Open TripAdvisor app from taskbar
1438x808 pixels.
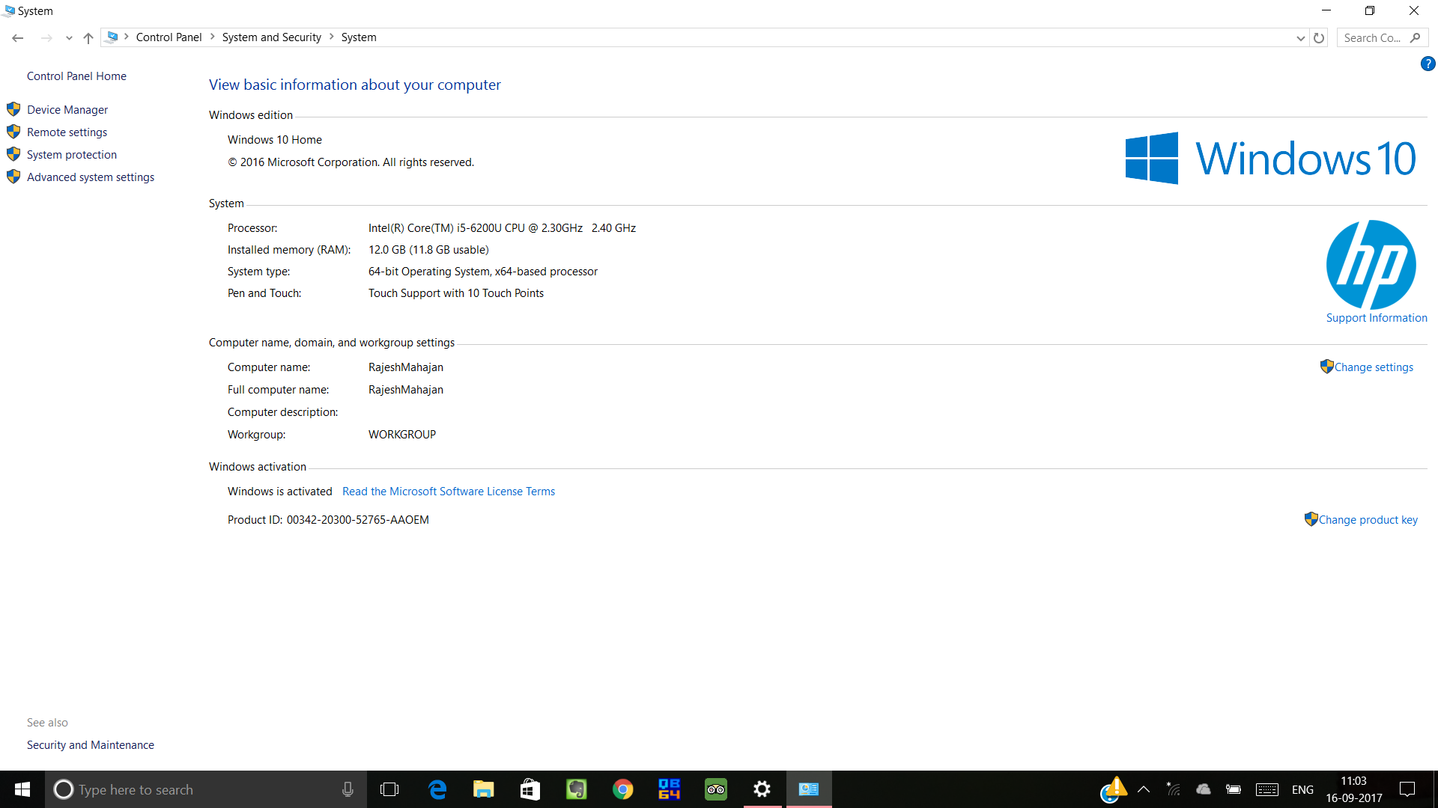[716, 789]
